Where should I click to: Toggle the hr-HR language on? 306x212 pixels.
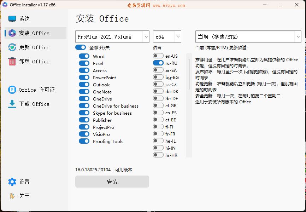click(x=158, y=155)
